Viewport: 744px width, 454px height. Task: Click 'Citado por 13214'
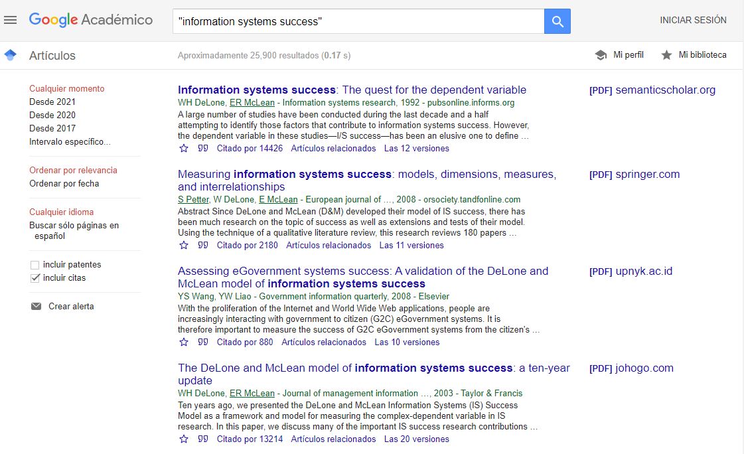[250, 439]
